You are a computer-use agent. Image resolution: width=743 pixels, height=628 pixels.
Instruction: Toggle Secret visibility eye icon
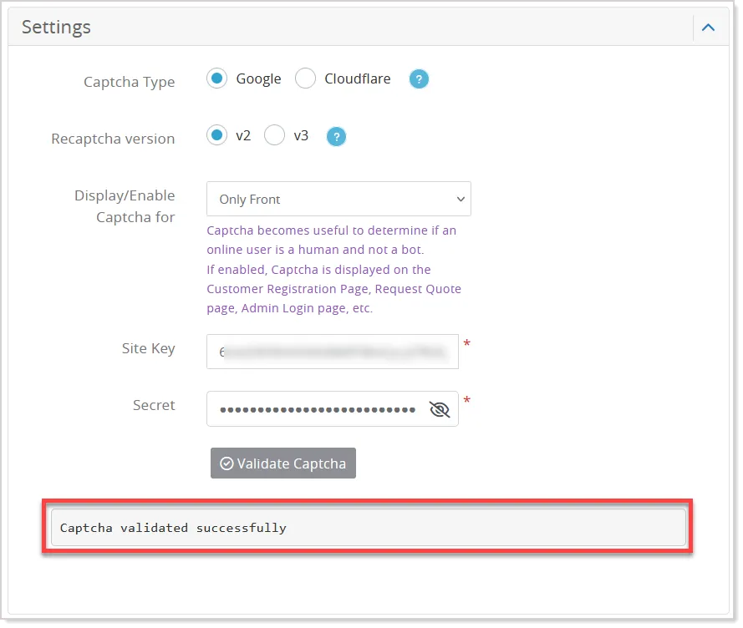(x=440, y=409)
